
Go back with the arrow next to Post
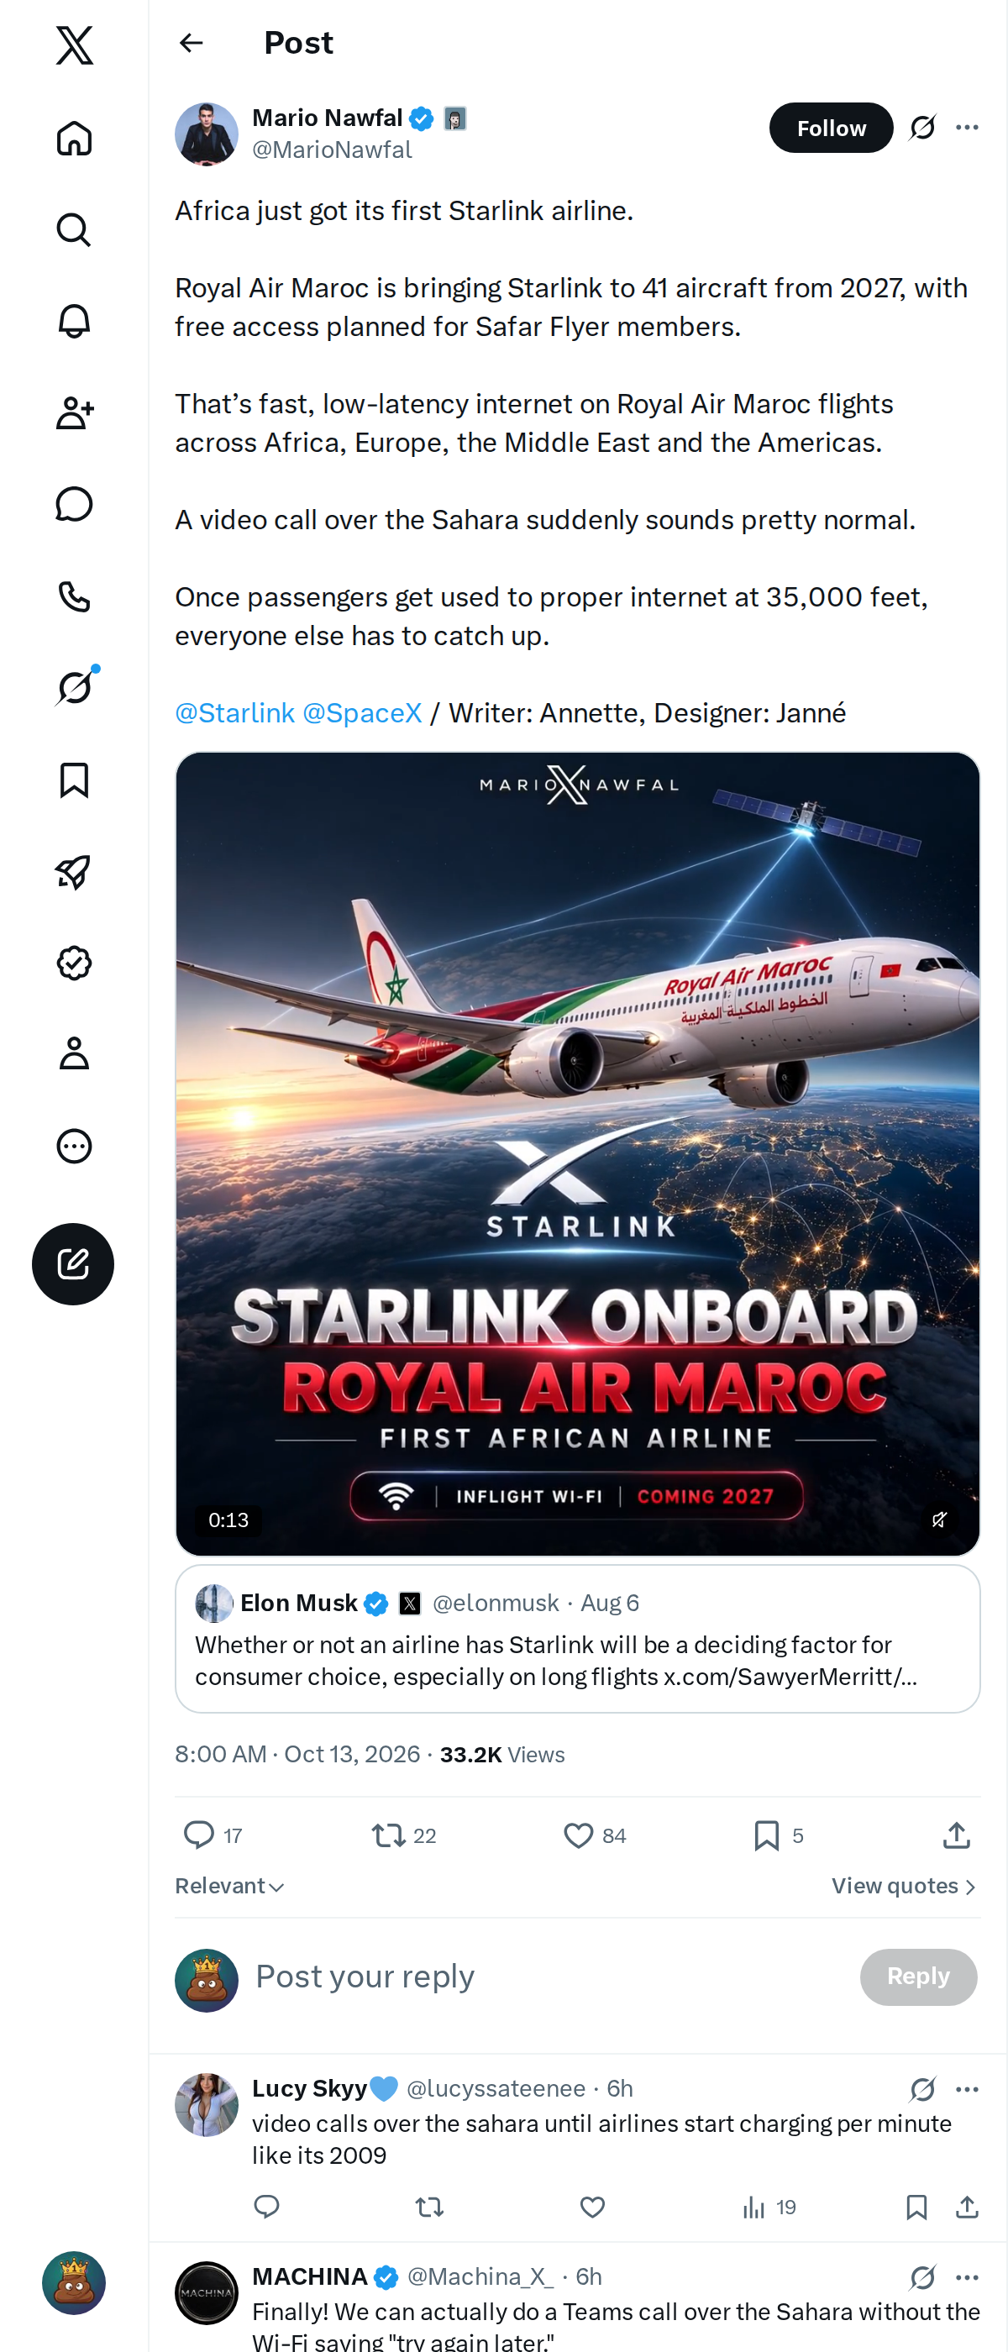191,43
